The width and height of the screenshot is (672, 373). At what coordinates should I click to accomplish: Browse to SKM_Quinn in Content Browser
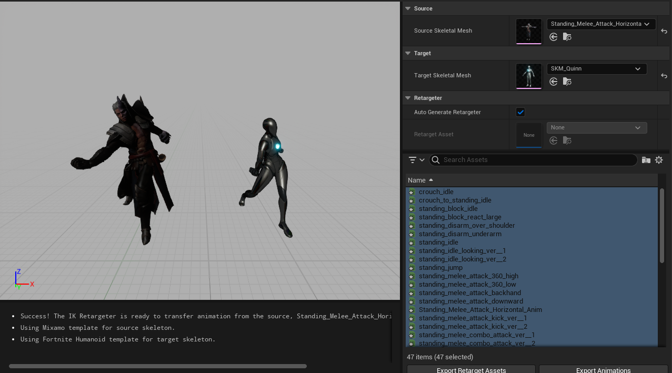(x=567, y=82)
